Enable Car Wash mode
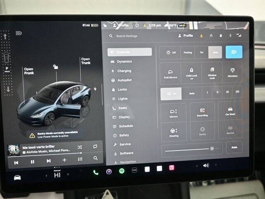 point(230,111)
